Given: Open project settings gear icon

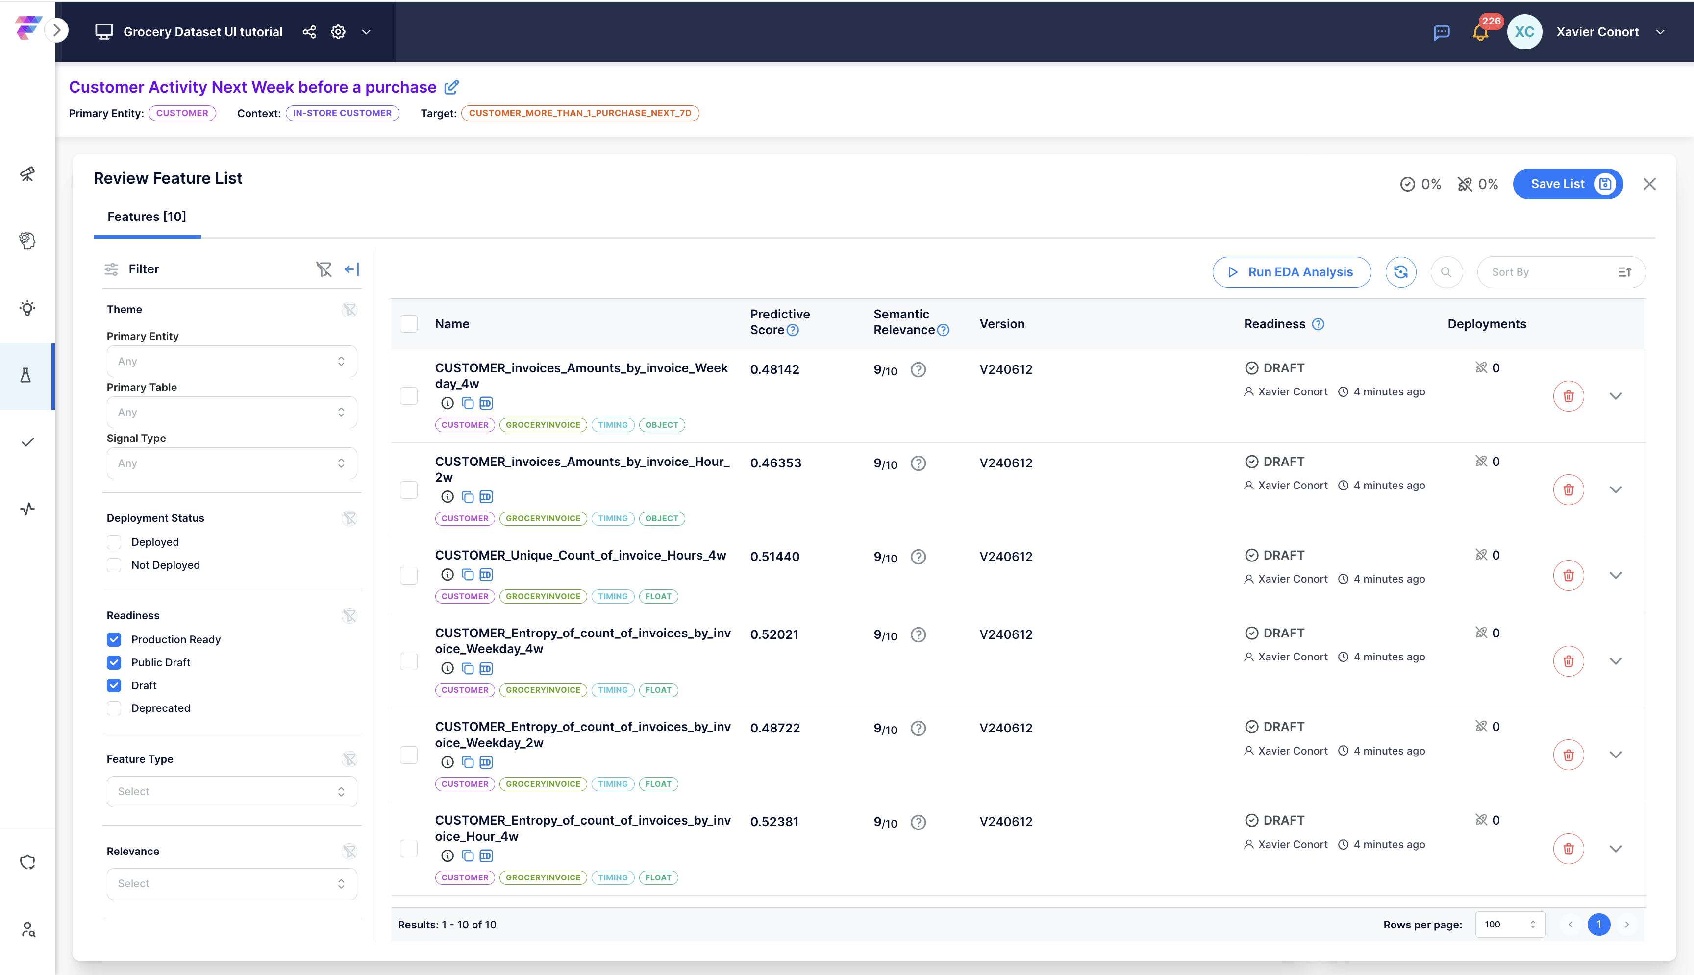Looking at the screenshot, I should (338, 32).
